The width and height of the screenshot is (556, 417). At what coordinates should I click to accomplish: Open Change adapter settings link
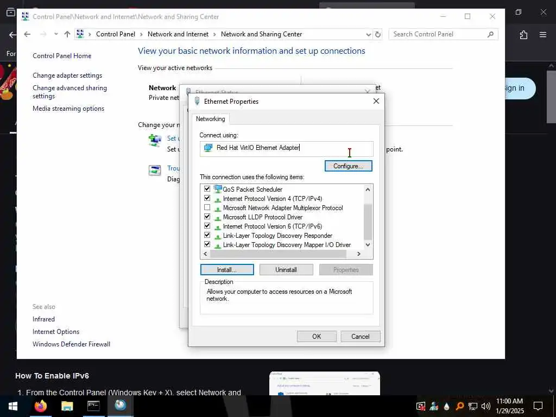(67, 75)
